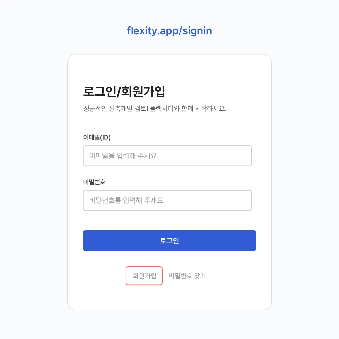This screenshot has width=339, height=339.
Task: Focus the 비밀번호 password input field
Action: pyautogui.click(x=167, y=200)
